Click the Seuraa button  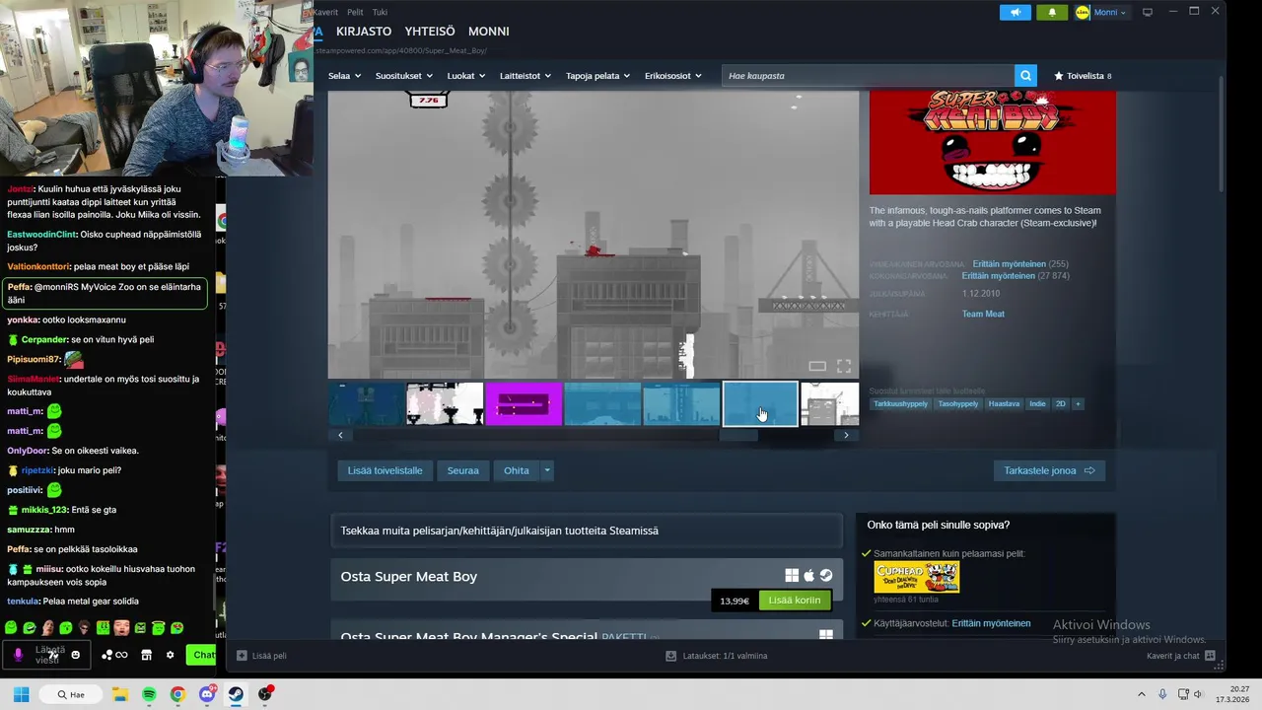(462, 470)
